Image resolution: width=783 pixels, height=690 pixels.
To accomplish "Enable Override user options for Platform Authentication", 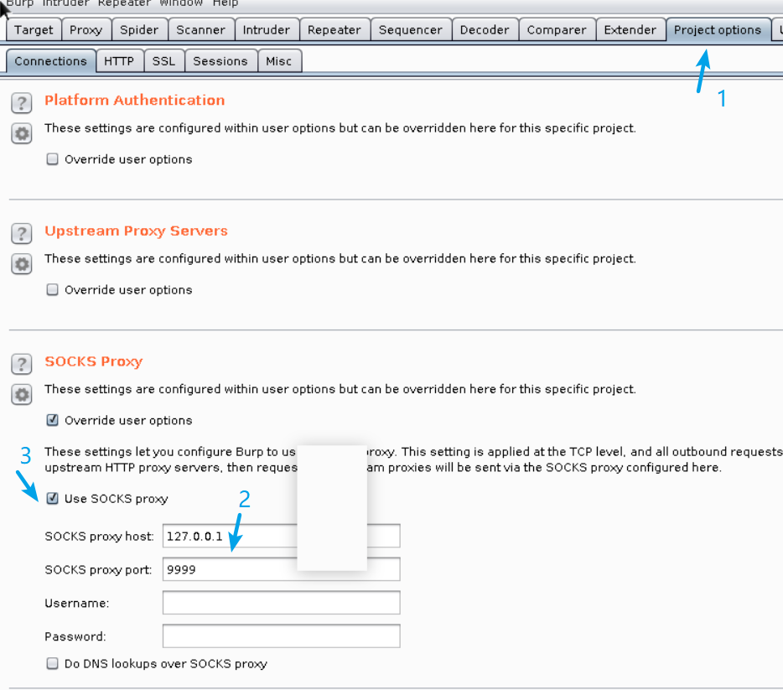I will click(x=52, y=159).
